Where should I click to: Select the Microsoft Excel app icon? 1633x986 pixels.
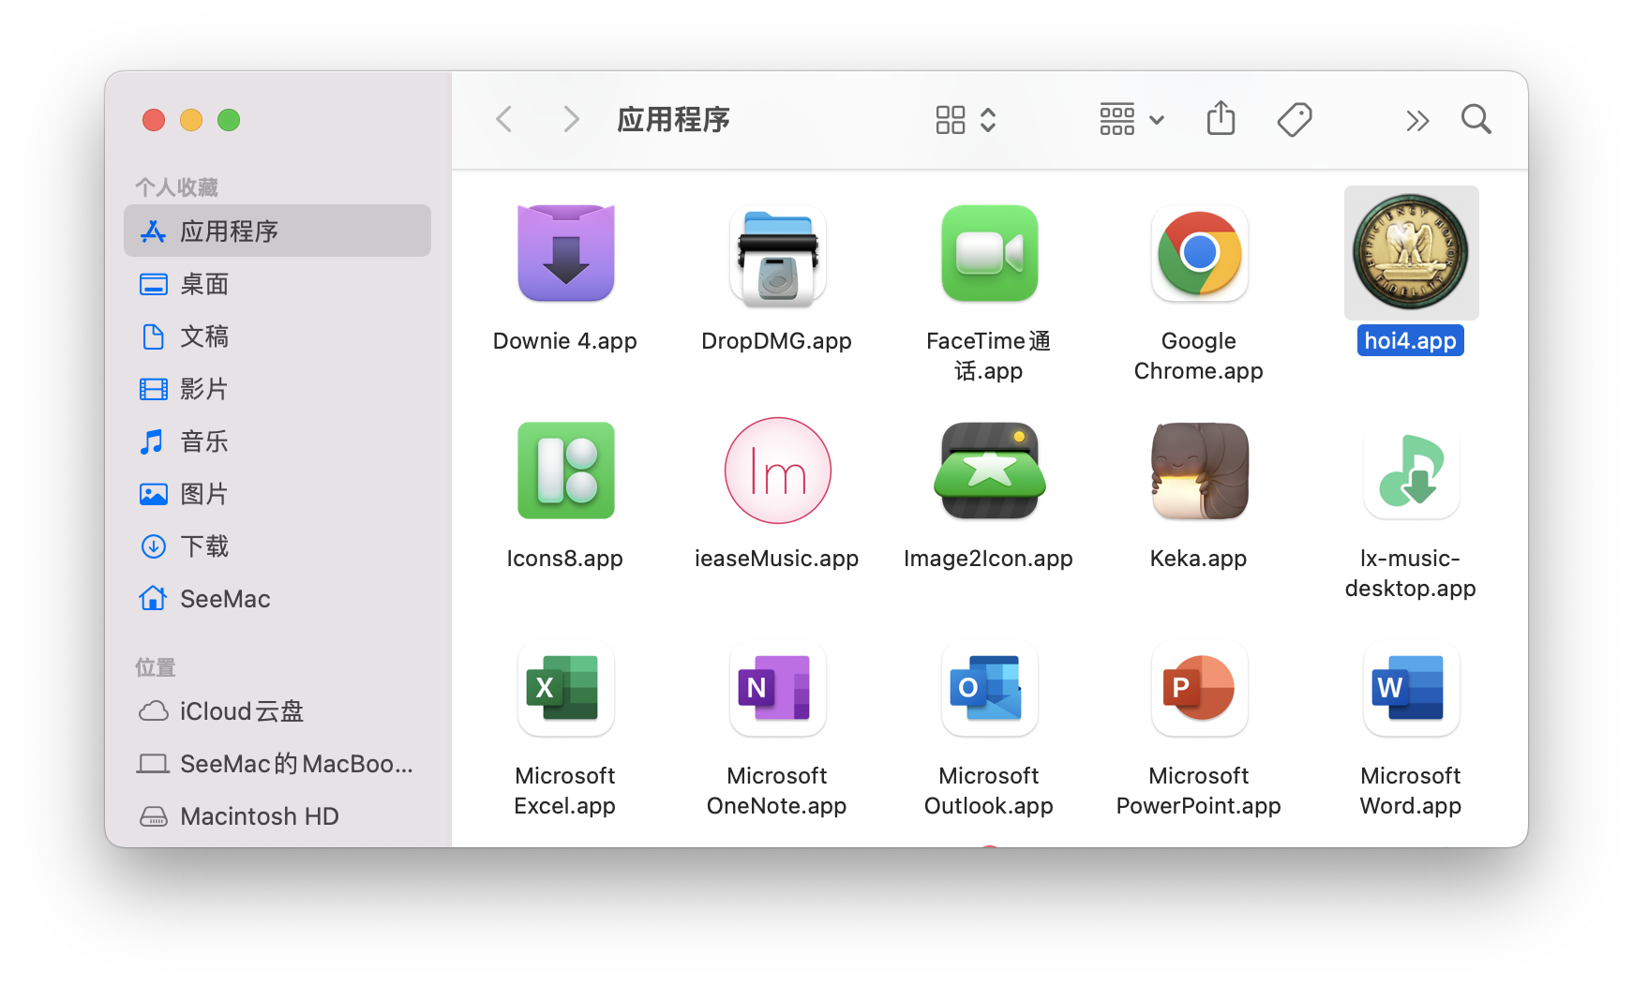point(565,689)
